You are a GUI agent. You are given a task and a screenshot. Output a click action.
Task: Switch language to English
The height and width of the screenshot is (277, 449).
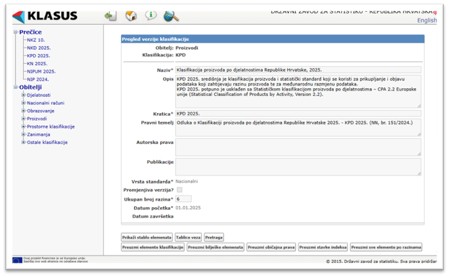pyautogui.click(x=426, y=20)
